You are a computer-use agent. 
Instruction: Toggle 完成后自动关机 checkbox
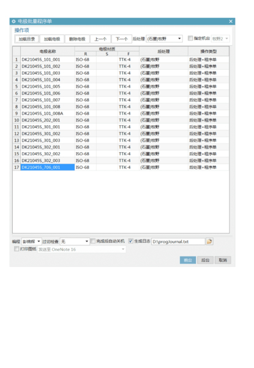(x=93, y=241)
